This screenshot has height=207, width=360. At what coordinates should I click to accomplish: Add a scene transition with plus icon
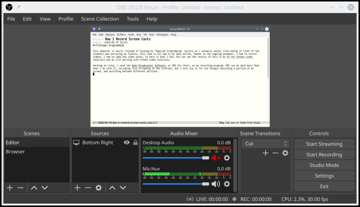[x=265, y=153]
